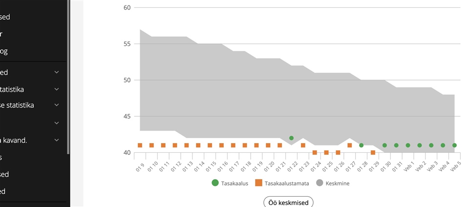The width and height of the screenshot is (469, 207).
Task: Expand the 'kavand.' sidebar chevron
Action: [57, 140]
